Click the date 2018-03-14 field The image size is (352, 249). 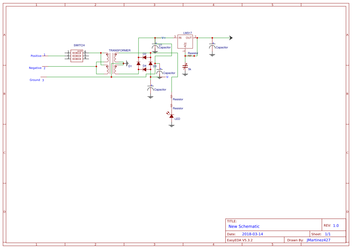pyautogui.click(x=253, y=234)
